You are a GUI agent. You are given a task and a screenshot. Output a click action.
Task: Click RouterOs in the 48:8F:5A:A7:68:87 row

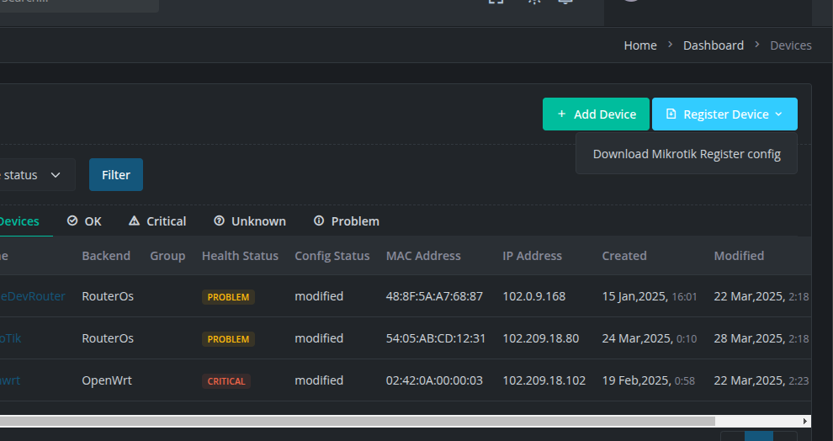108,296
